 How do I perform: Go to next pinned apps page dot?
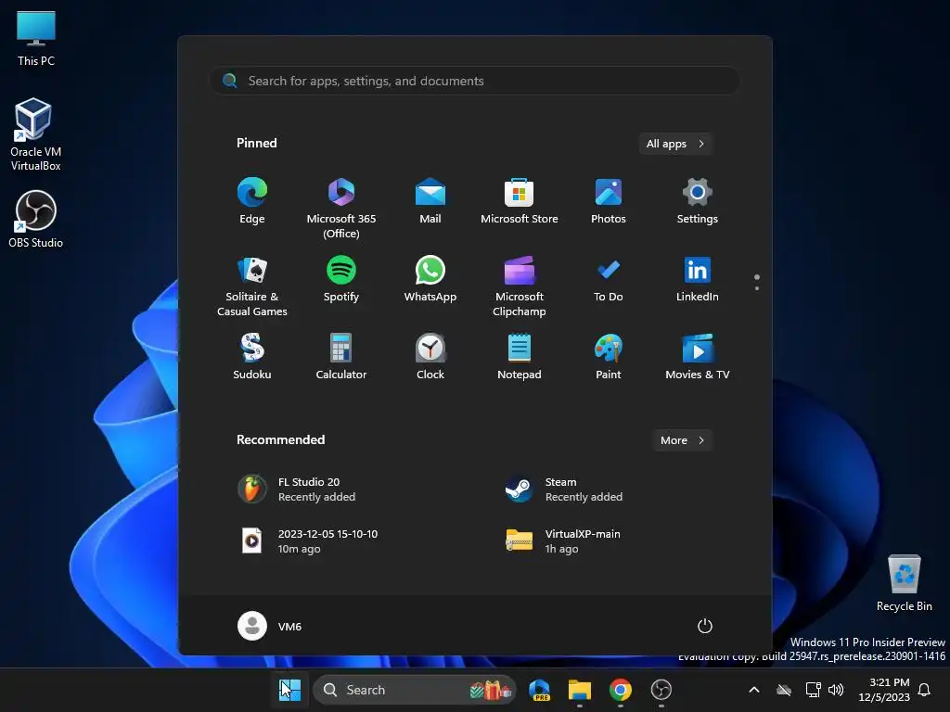pos(757,288)
